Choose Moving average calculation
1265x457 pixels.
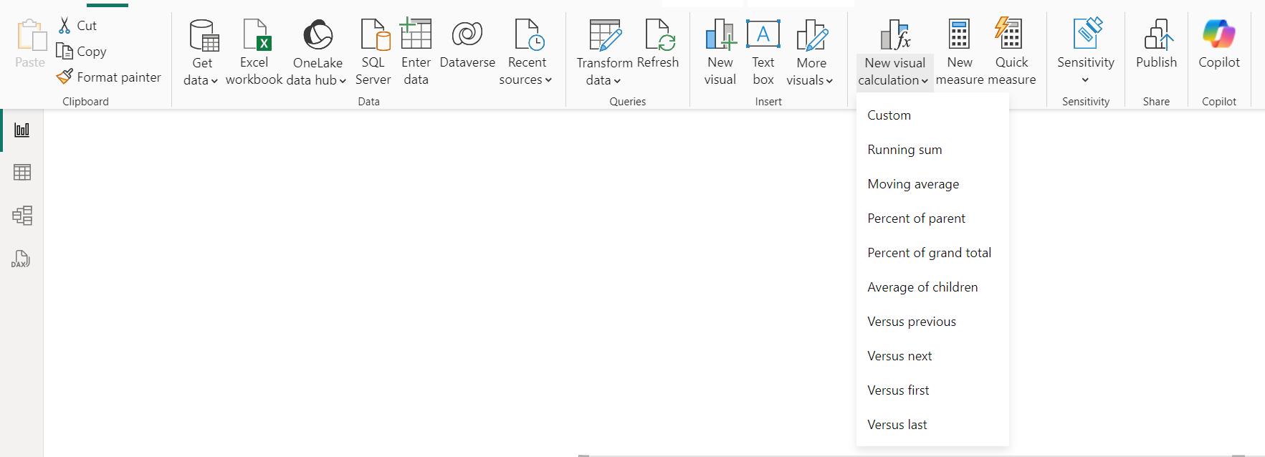(x=932, y=184)
